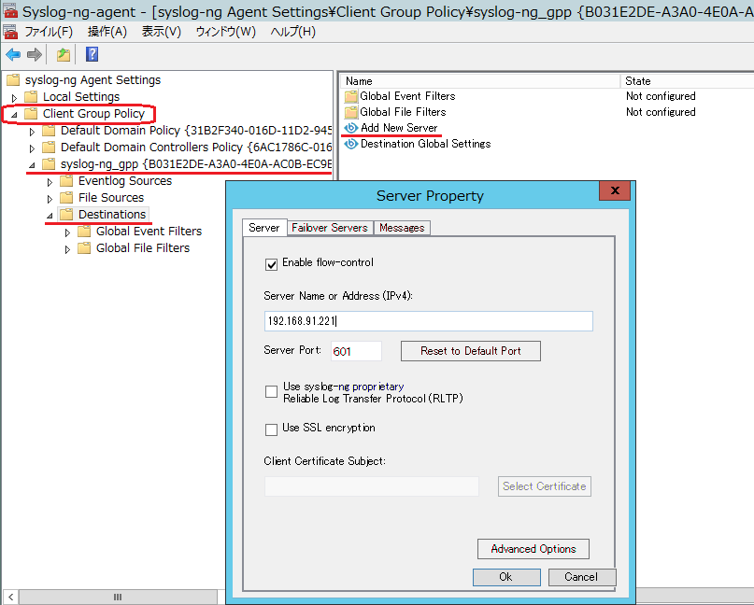Click the Back arrow toolbar icon
754x605 pixels.
coord(13,54)
